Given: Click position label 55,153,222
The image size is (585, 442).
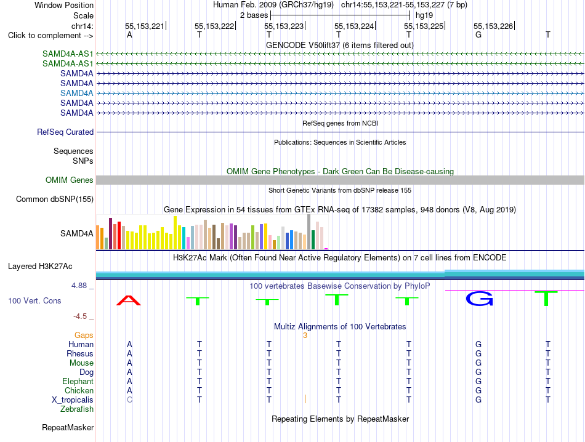Looking at the screenshot, I should pyautogui.click(x=214, y=26).
